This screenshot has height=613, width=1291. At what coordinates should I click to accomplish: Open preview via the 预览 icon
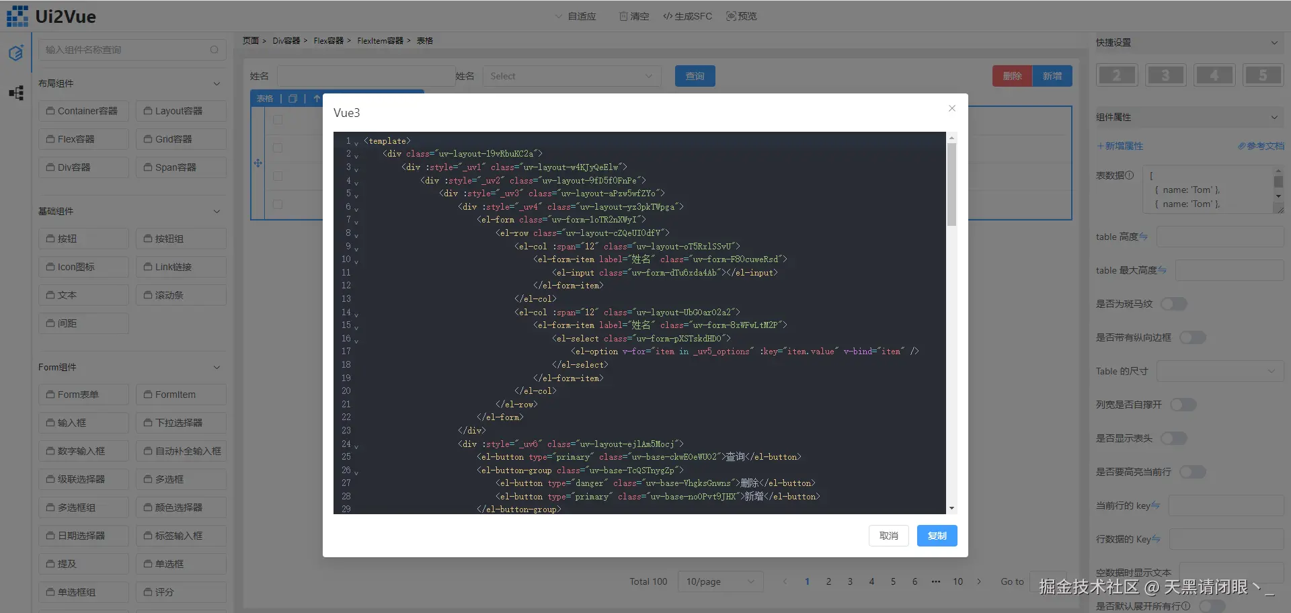(730, 15)
